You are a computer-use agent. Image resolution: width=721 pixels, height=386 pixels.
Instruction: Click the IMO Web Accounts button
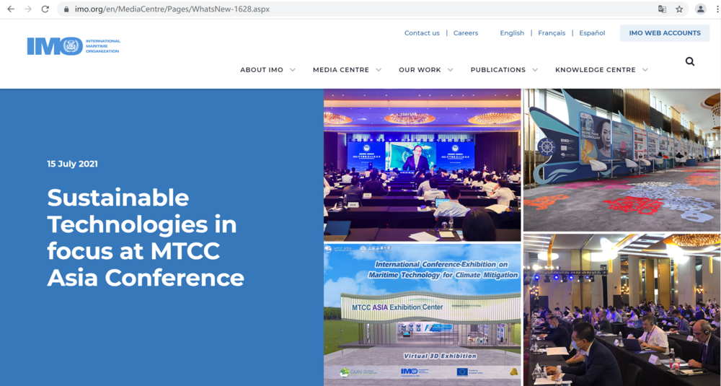click(x=664, y=33)
